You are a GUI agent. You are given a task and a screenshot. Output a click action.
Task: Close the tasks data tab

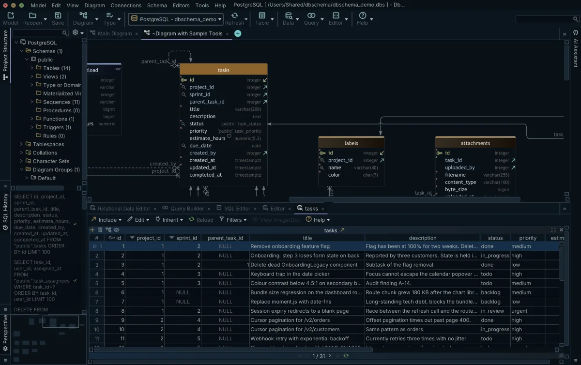point(323,209)
